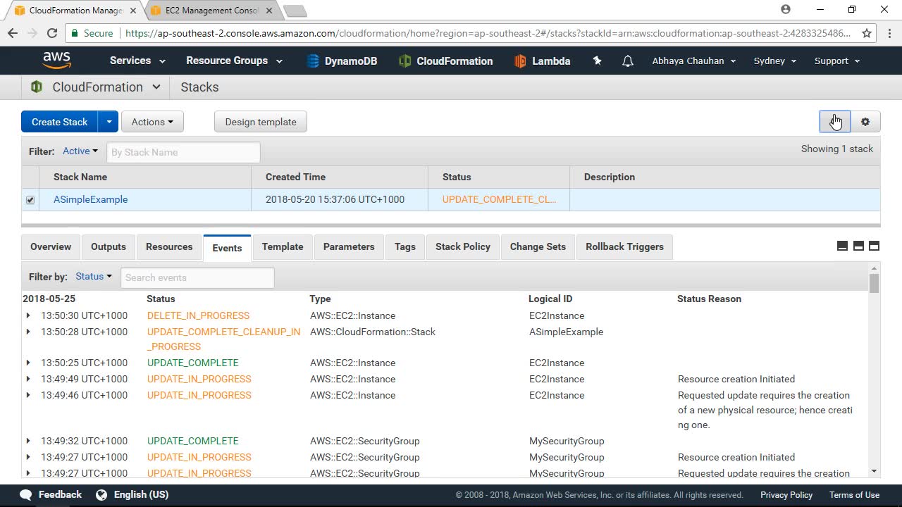
Task: Set details pane to largest layout
Action: click(875, 246)
